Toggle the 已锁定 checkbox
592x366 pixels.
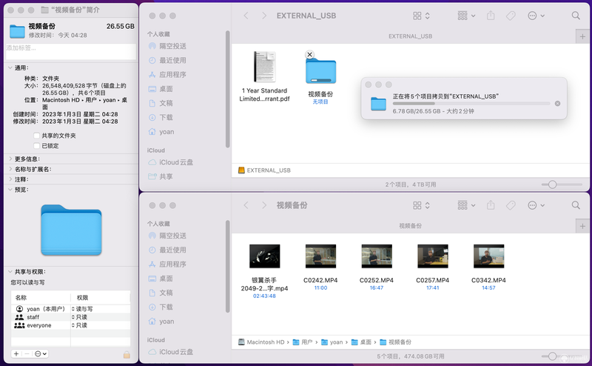click(36, 145)
